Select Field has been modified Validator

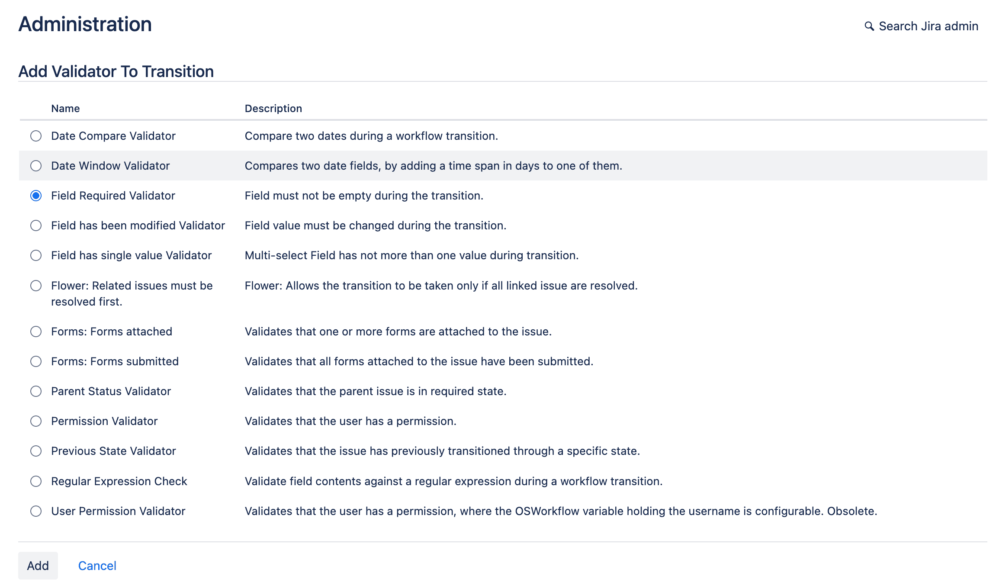coord(36,225)
